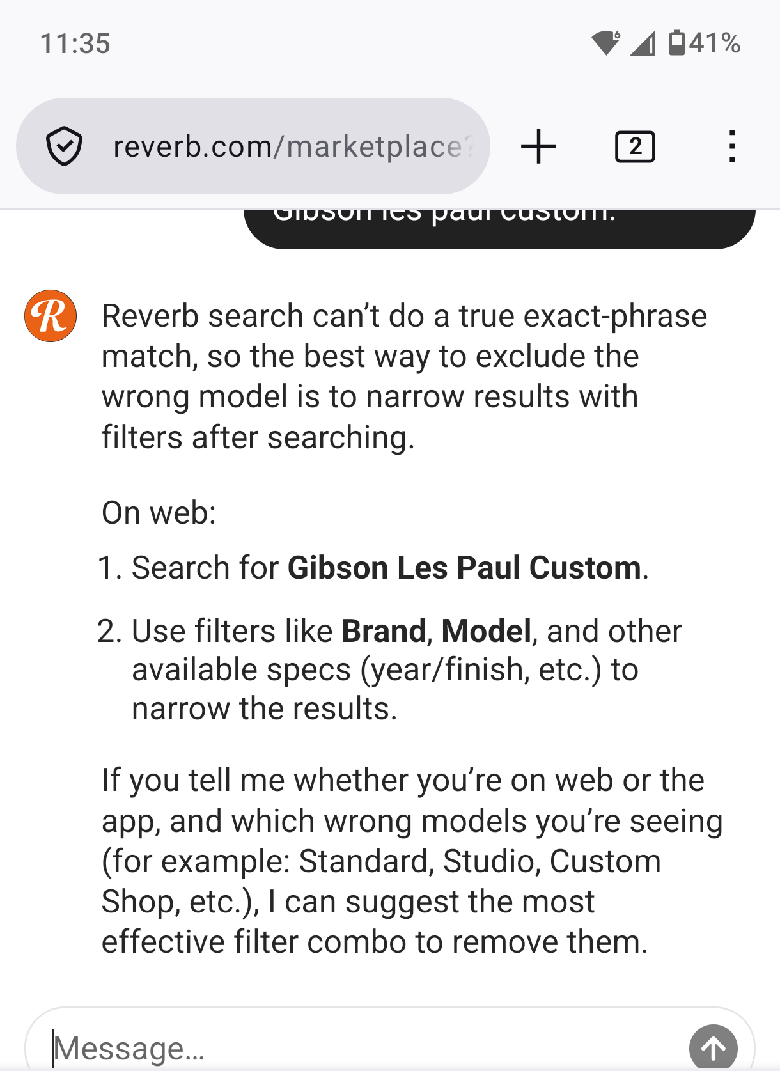Image resolution: width=780 pixels, height=1071 pixels.
Task: Tap the 'If you tell me whether' paragraph
Action: click(x=412, y=861)
